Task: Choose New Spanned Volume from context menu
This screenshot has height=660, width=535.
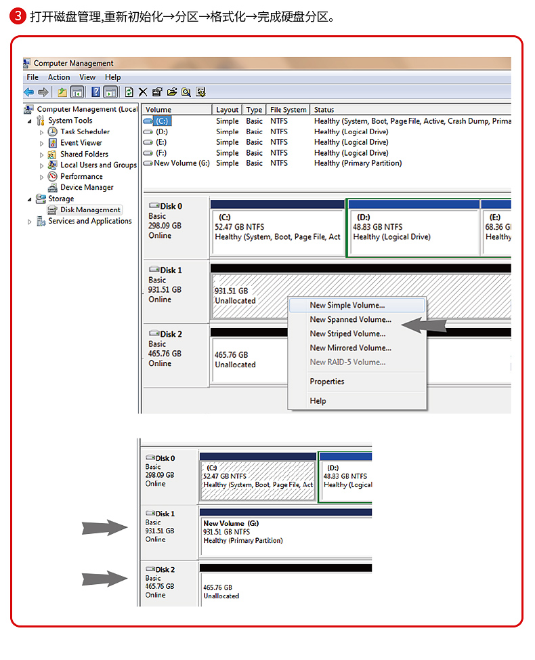Action: pos(357,319)
